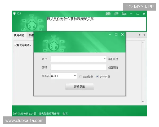Switch to the 使用说明 tab
This screenshot has width=159, height=127.
pyautogui.click(x=19, y=35)
